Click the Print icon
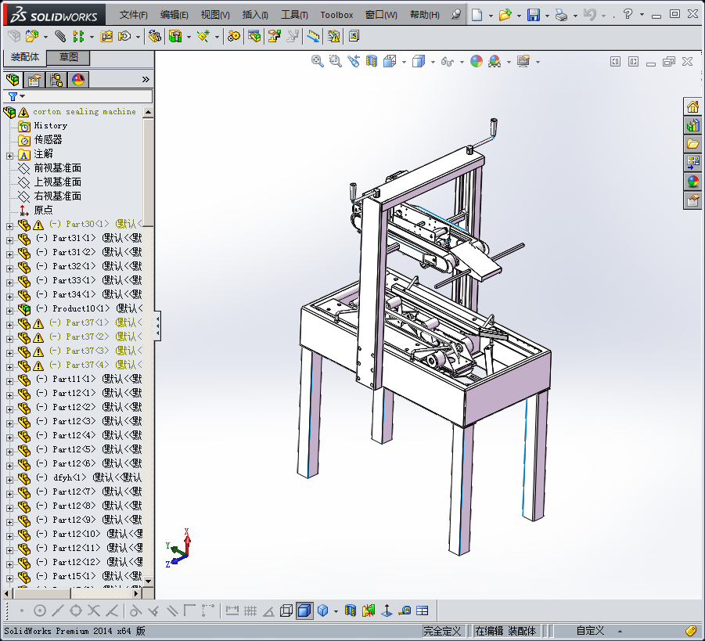The height and width of the screenshot is (641, 705). pos(561,15)
